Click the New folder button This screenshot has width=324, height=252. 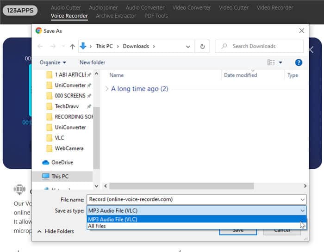point(93,62)
